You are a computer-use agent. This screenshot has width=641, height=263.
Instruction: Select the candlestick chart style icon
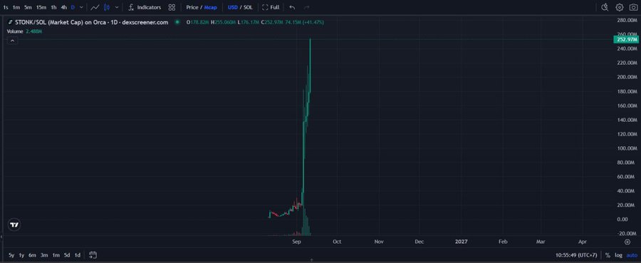coord(107,7)
